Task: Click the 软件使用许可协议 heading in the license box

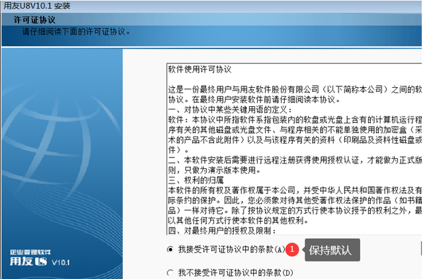Action: (x=199, y=69)
